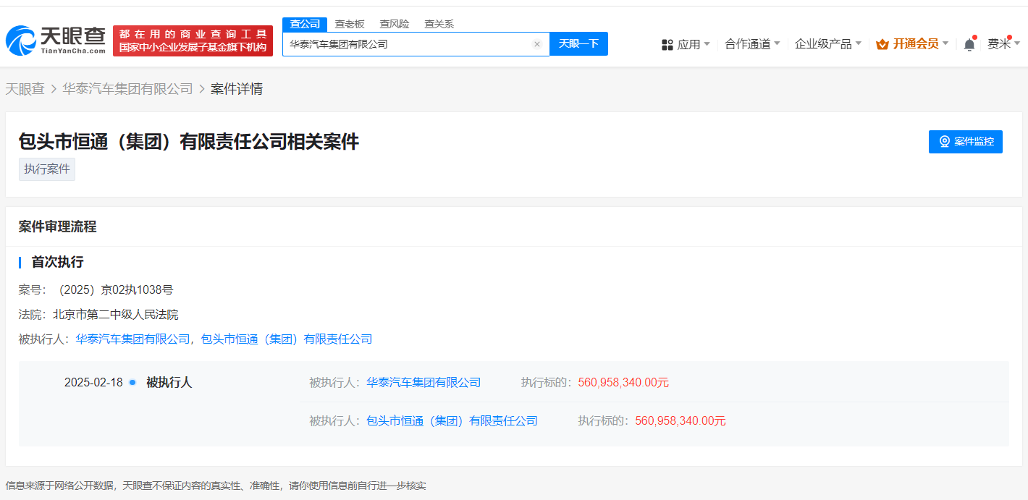The height and width of the screenshot is (500, 1028).
Task: Switch to the 查老板 tab
Action: click(350, 24)
